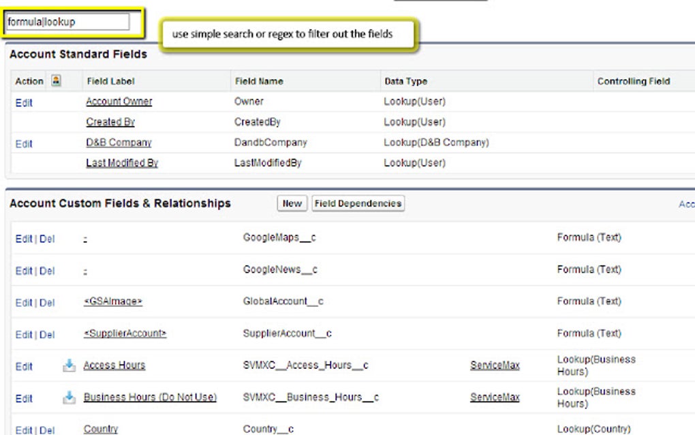The width and height of the screenshot is (695, 435).
Task: Edit the D&B Company field
Action: pos(24,144)
